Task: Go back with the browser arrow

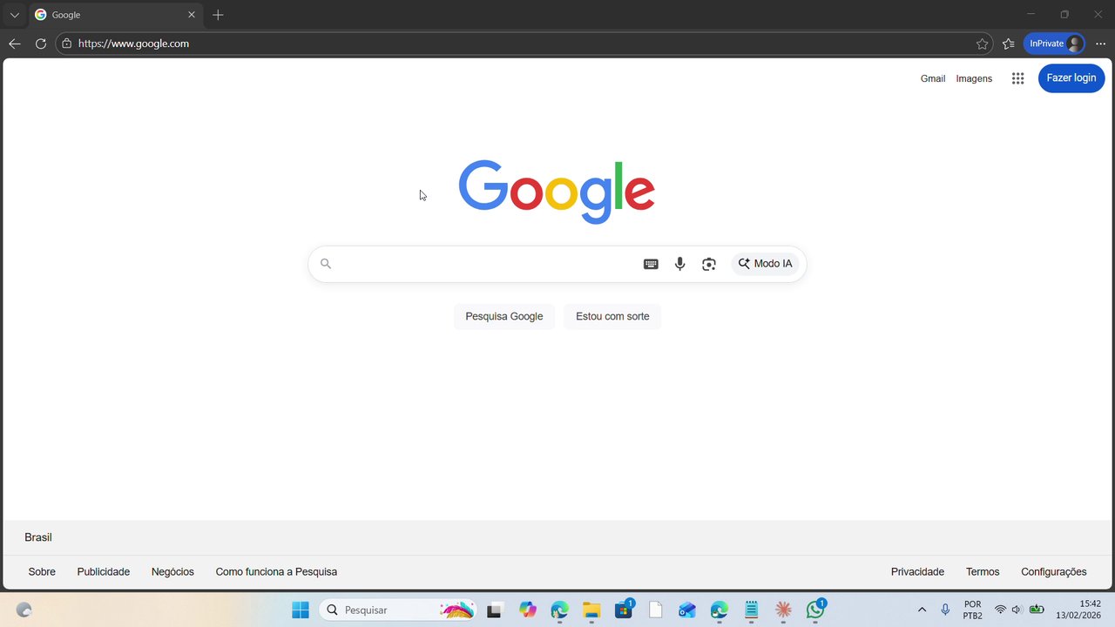Action: 15,44
